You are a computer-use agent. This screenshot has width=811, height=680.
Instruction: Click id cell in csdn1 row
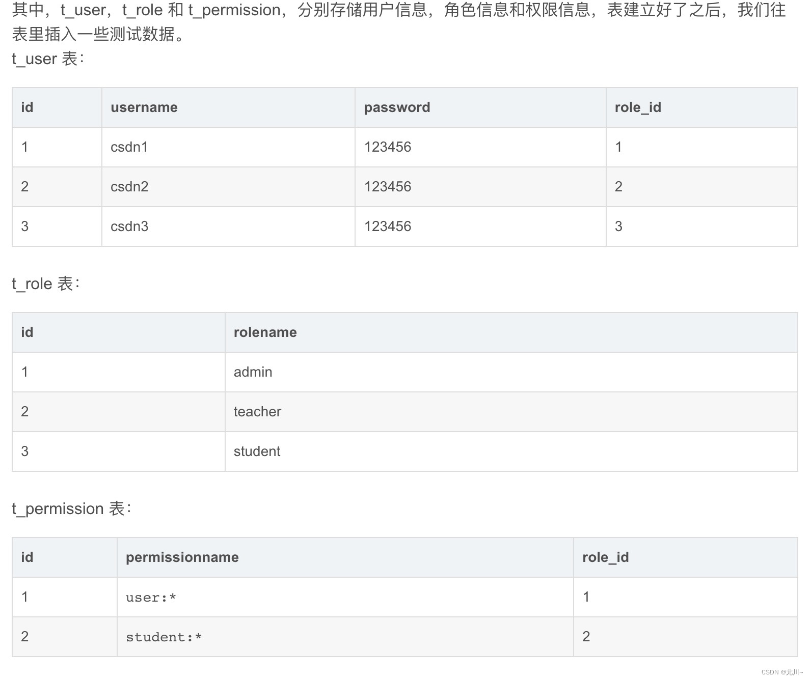(57, 147)
